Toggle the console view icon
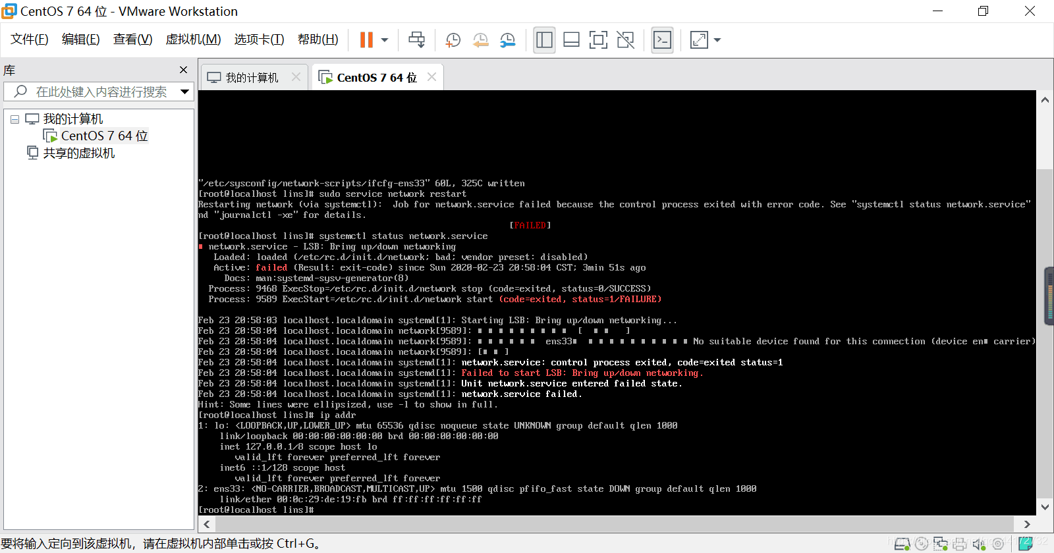 tap(662, 40)
